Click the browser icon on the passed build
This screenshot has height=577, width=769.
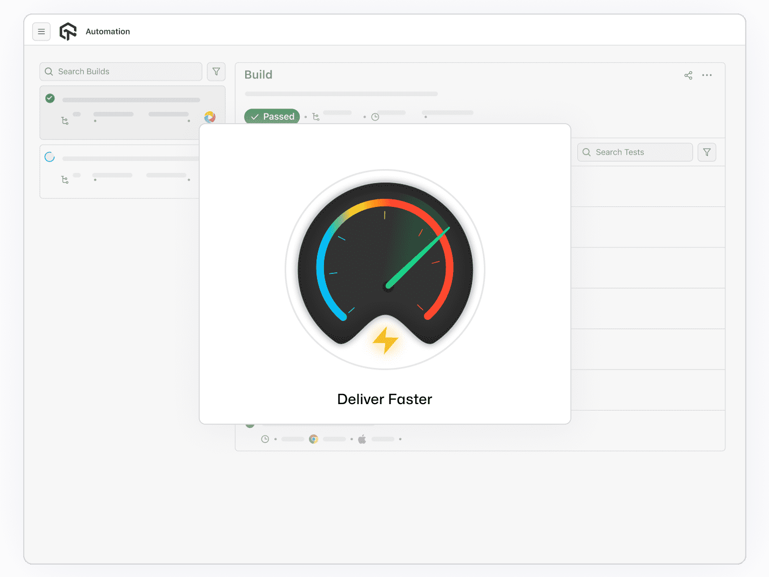click(210, 117)
